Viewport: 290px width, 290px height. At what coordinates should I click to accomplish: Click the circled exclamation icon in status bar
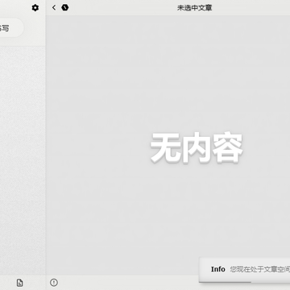click(54, 282)
